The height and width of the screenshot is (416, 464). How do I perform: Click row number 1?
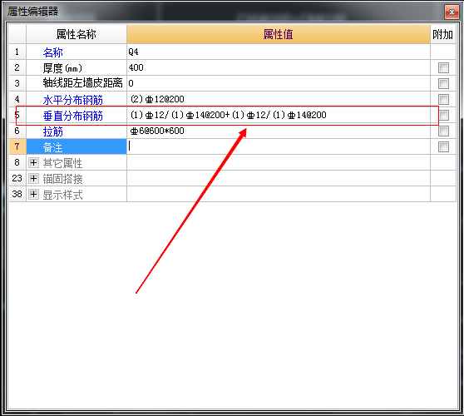point(17,52)
